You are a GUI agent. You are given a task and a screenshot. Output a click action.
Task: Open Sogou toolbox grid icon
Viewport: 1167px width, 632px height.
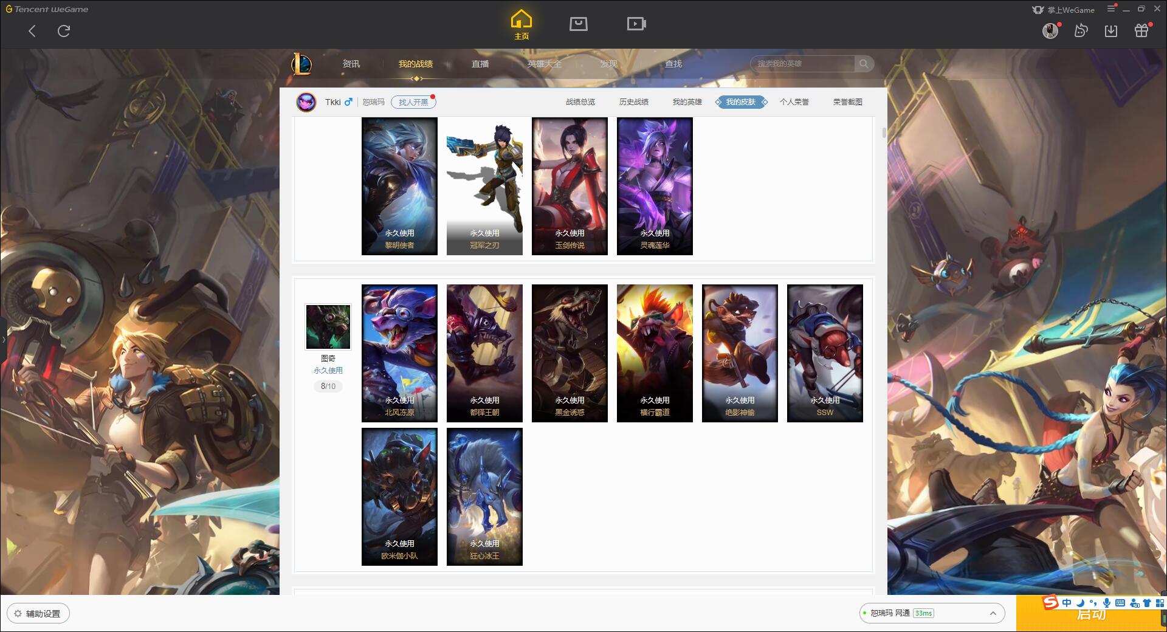tap(1160, 603)
